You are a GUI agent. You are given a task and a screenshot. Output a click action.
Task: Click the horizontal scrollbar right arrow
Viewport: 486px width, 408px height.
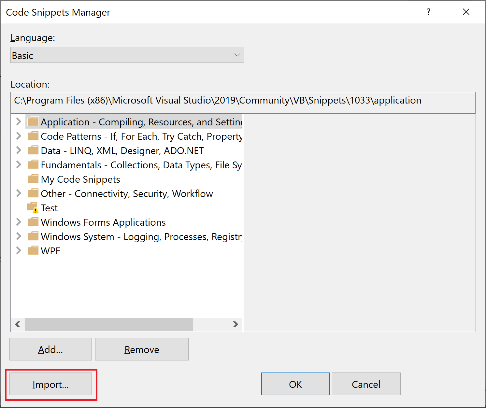[x=235, y=324]
